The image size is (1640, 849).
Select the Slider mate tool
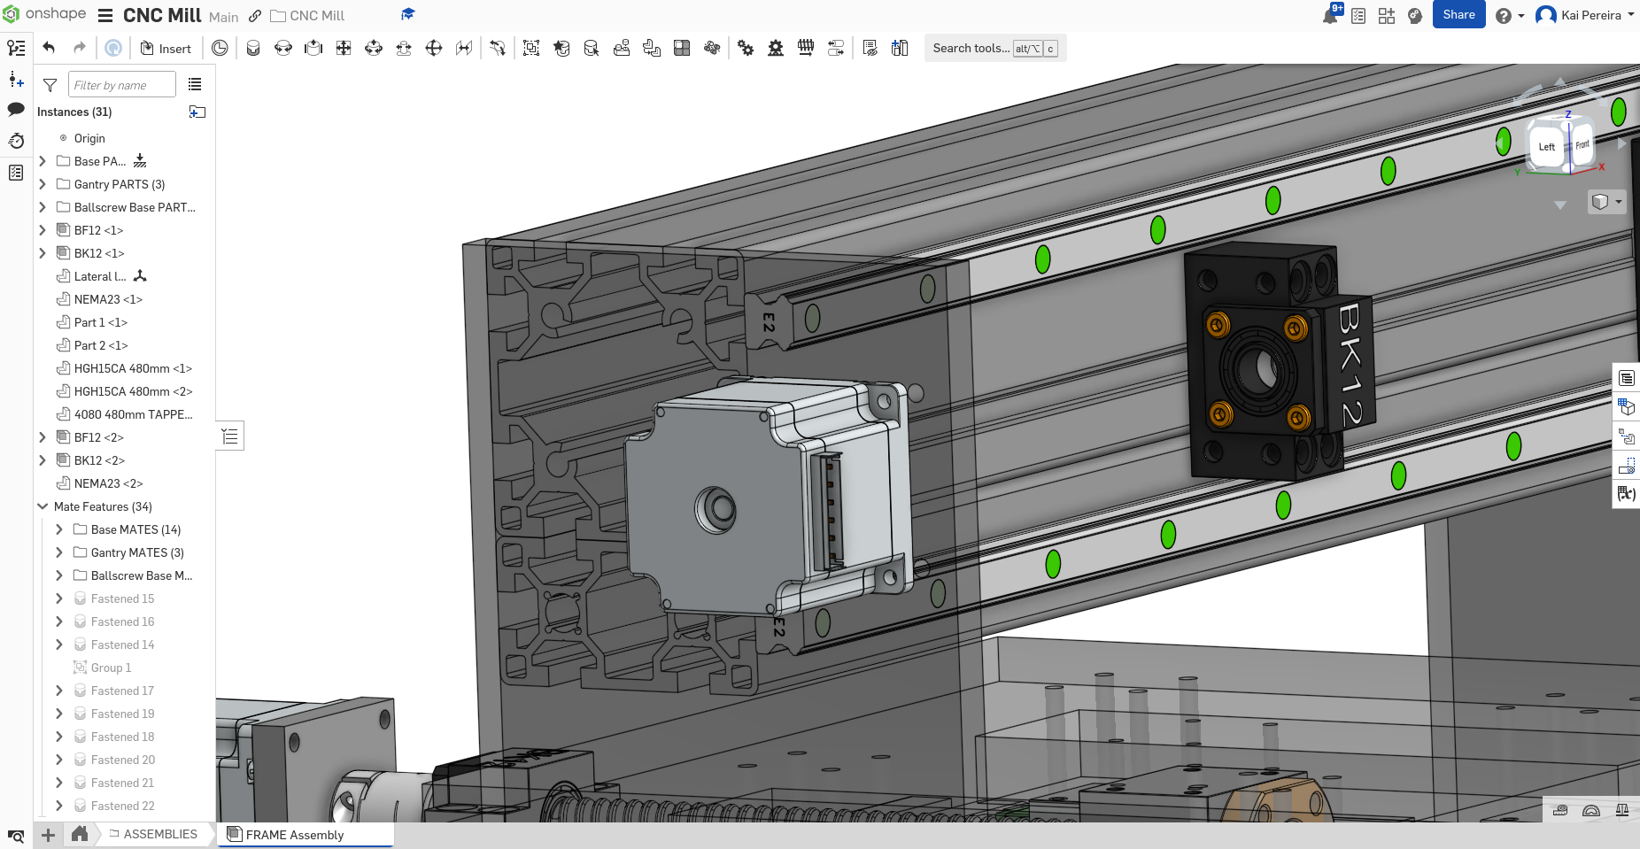click(x=313, y=48)
